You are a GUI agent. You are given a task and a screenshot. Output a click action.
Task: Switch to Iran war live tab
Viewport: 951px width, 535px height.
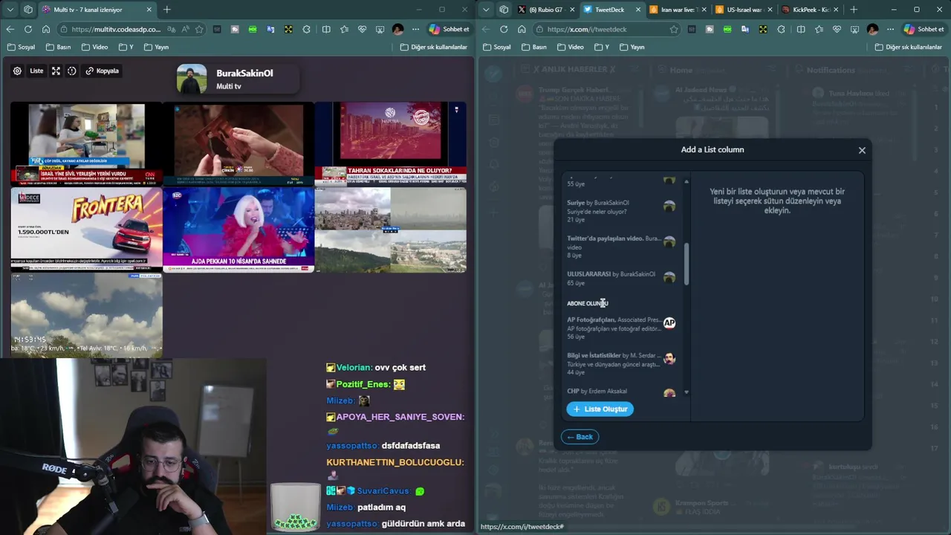pyautogui.click(x=678, y=10)
